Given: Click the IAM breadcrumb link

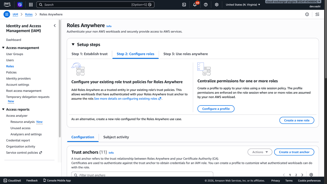Looking at the screenshot, I should click(x=15, y=14).
